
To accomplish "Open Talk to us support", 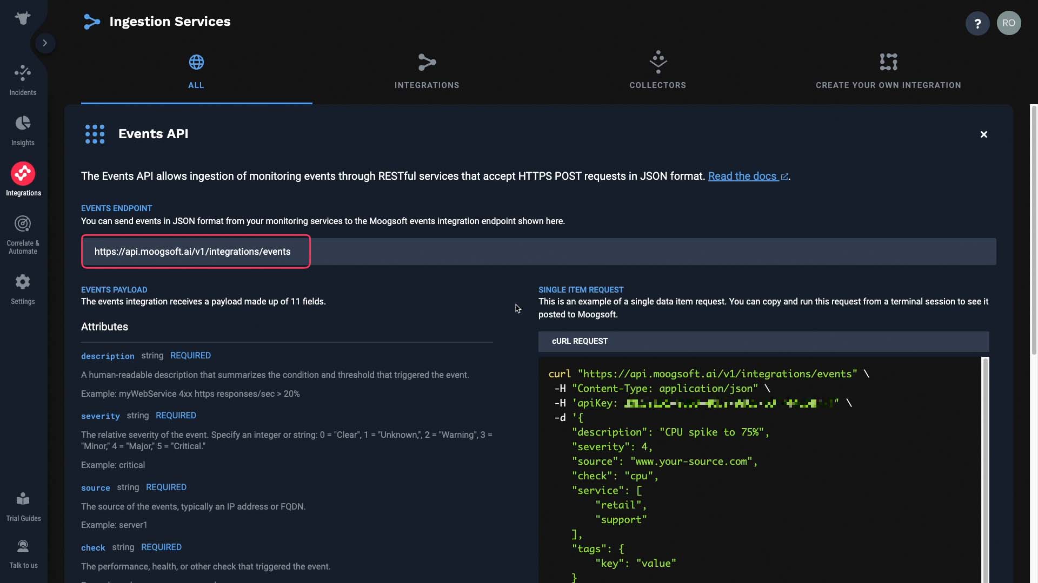I will coord(23,554).
